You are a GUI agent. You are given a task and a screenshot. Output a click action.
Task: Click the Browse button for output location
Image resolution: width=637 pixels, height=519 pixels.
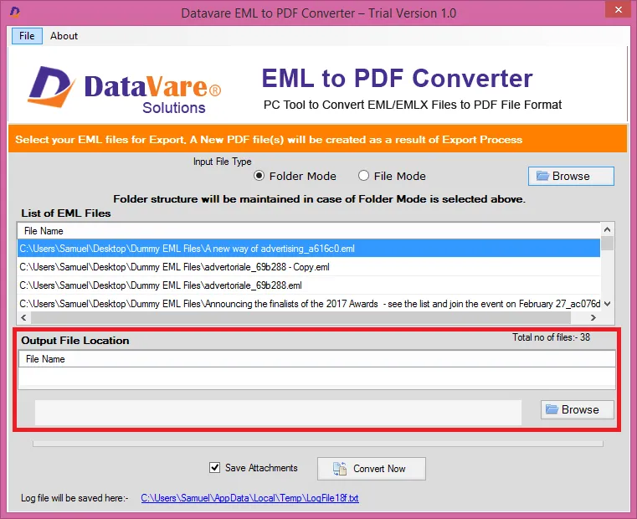[577, 409]
